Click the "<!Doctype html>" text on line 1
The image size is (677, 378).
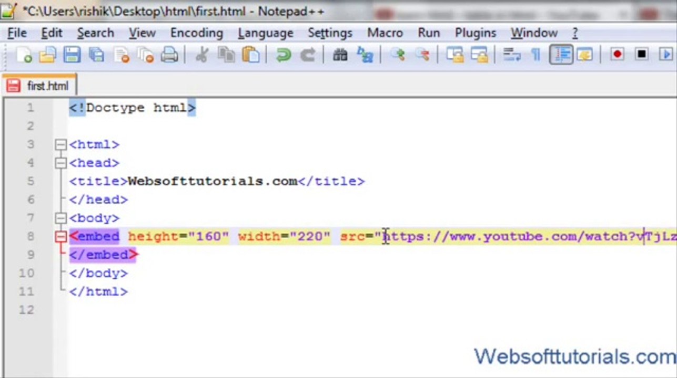pyautogui.click(x=132, y=108)
